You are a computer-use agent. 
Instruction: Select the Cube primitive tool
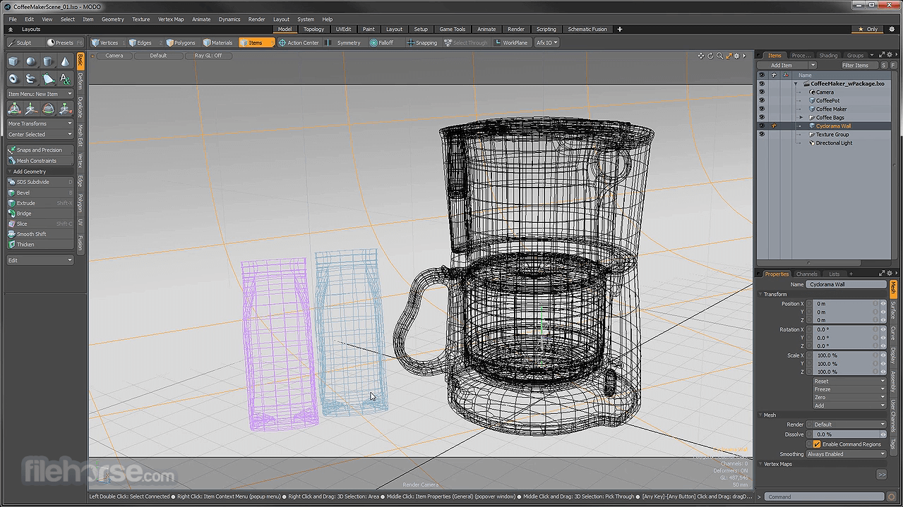(13, 62)
